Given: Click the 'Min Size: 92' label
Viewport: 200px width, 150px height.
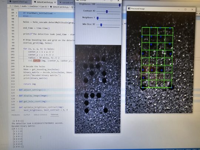Looking at the screenshot, I should tap(89, 24).
